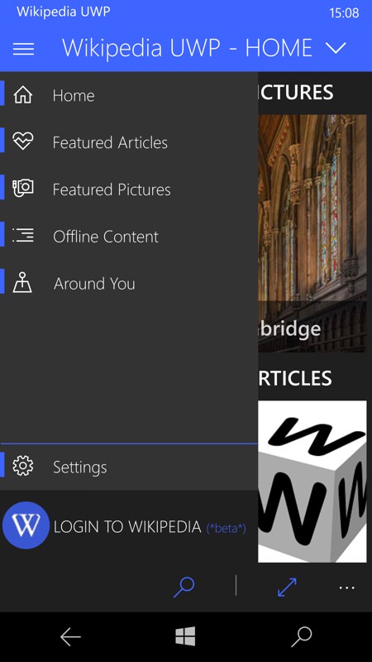
Task: Open the W cube featured article thumbnail
Action: (x=312, y=482)
